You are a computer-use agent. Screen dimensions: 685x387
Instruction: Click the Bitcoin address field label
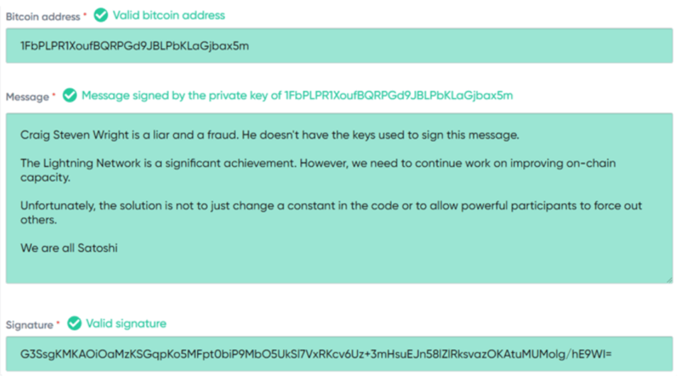(x=43, y=17)
